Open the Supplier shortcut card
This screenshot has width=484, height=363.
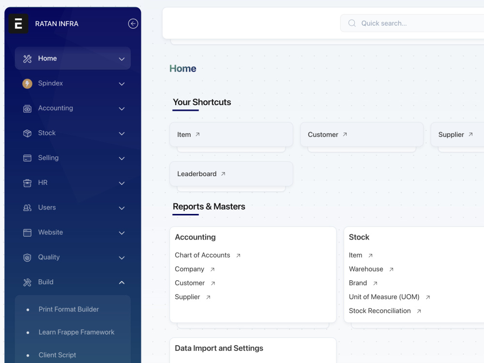point(457,134)
